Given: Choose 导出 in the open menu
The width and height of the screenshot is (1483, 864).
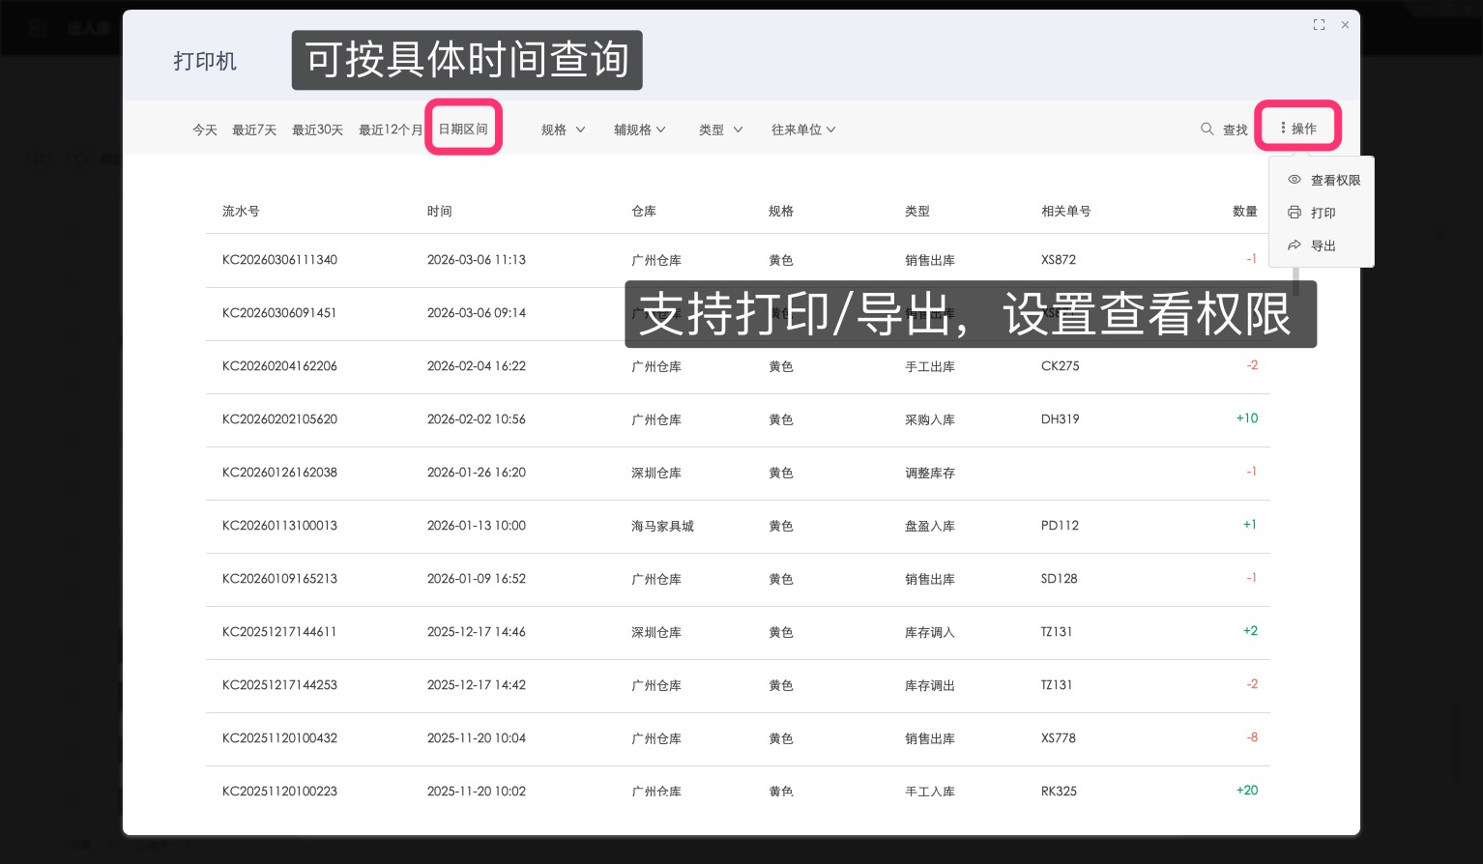Looking at the screenshot, I should coord(1323,245).
